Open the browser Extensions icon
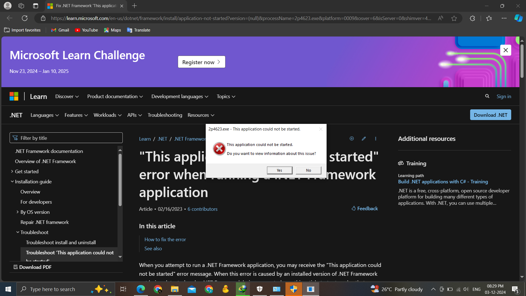 coord(472,18)
